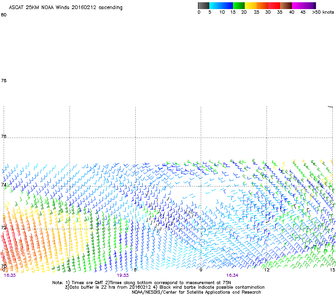336x295 pixels.
Task: Click the cyan 5-10 knots legend segment
Action: [x=215, y=5]
